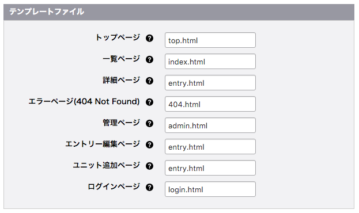View help icon for 管理ページ

pos(149,123)
